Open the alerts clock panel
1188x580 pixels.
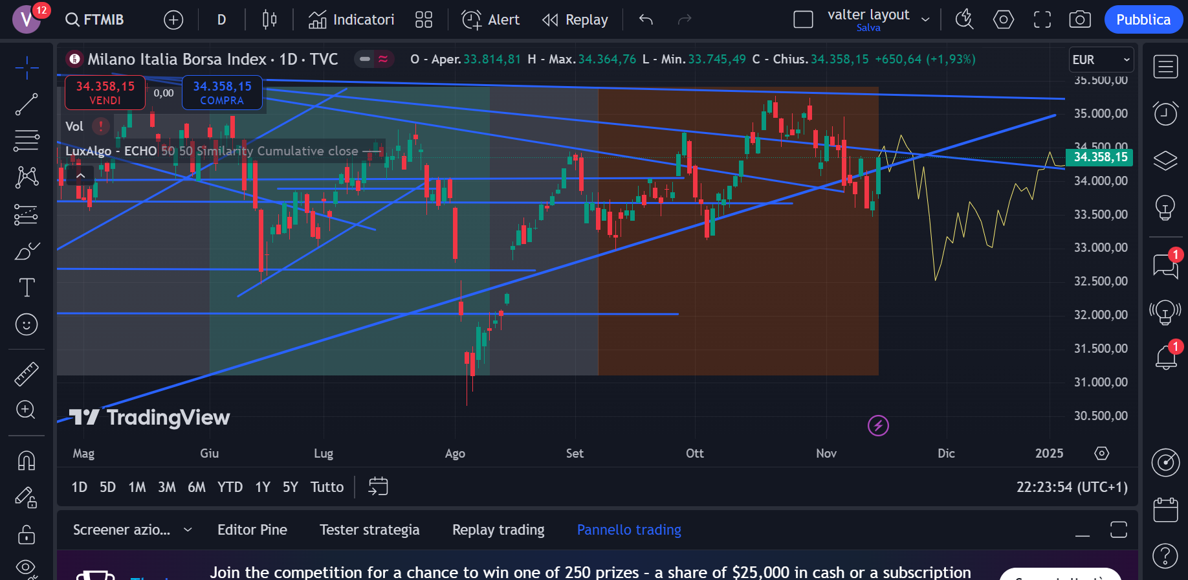[1165, 113]
